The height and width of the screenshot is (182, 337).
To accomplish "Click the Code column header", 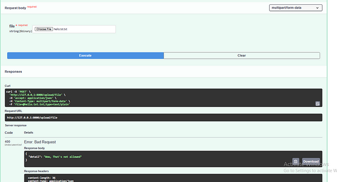I will pyautogui.click(x=9, y=132).
